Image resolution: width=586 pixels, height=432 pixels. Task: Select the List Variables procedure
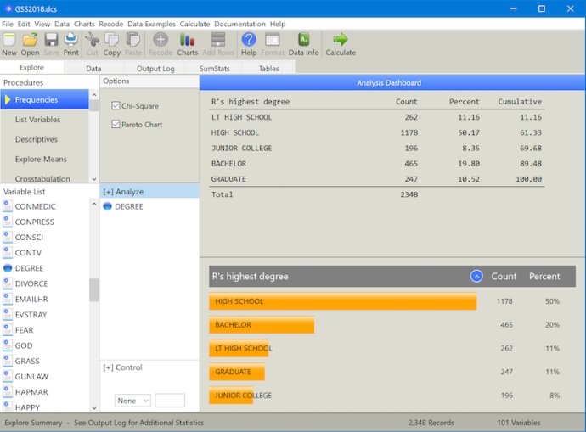45,120
